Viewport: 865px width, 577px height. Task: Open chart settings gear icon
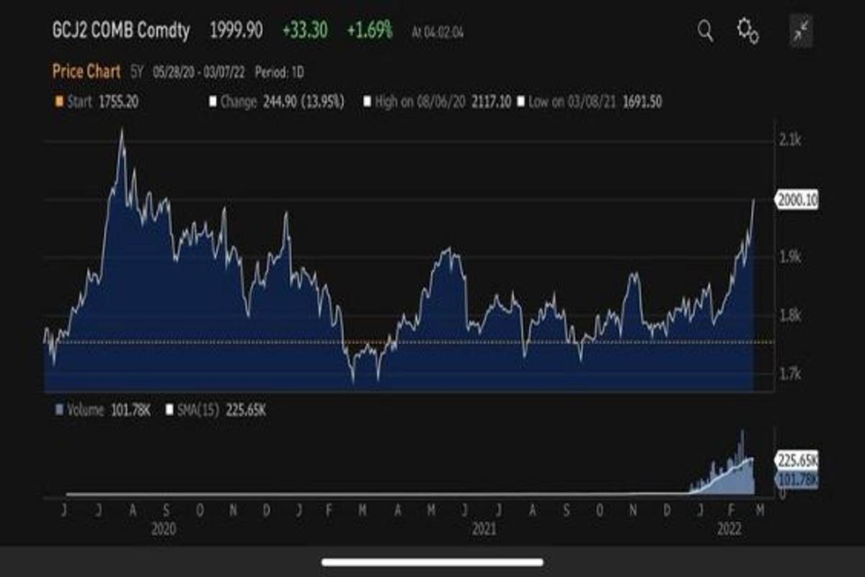[x=748, y=31]
